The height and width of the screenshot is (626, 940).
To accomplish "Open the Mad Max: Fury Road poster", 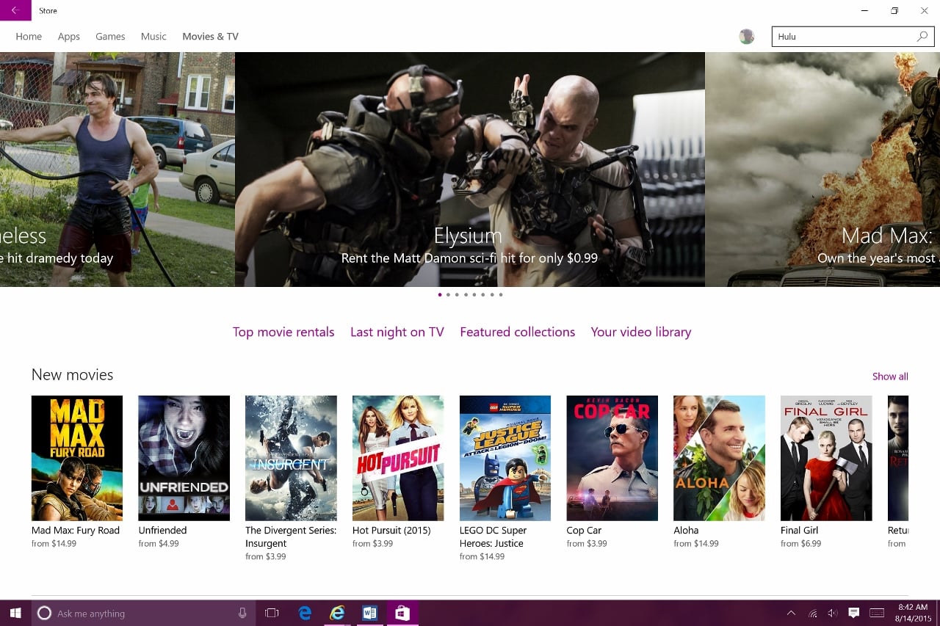I will click(77, 458).
